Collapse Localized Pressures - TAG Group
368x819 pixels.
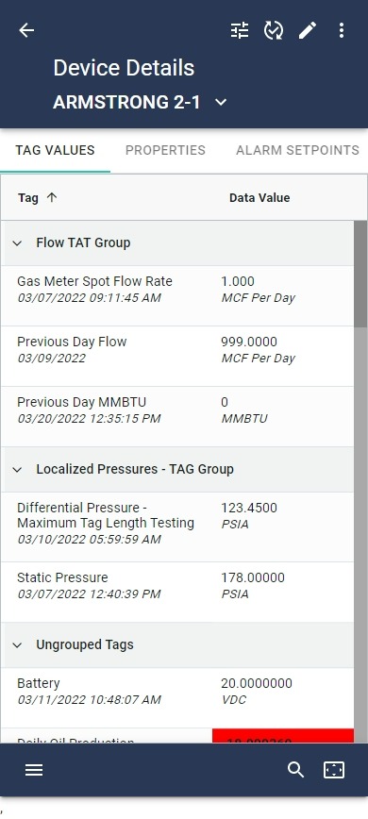(17, 470)
